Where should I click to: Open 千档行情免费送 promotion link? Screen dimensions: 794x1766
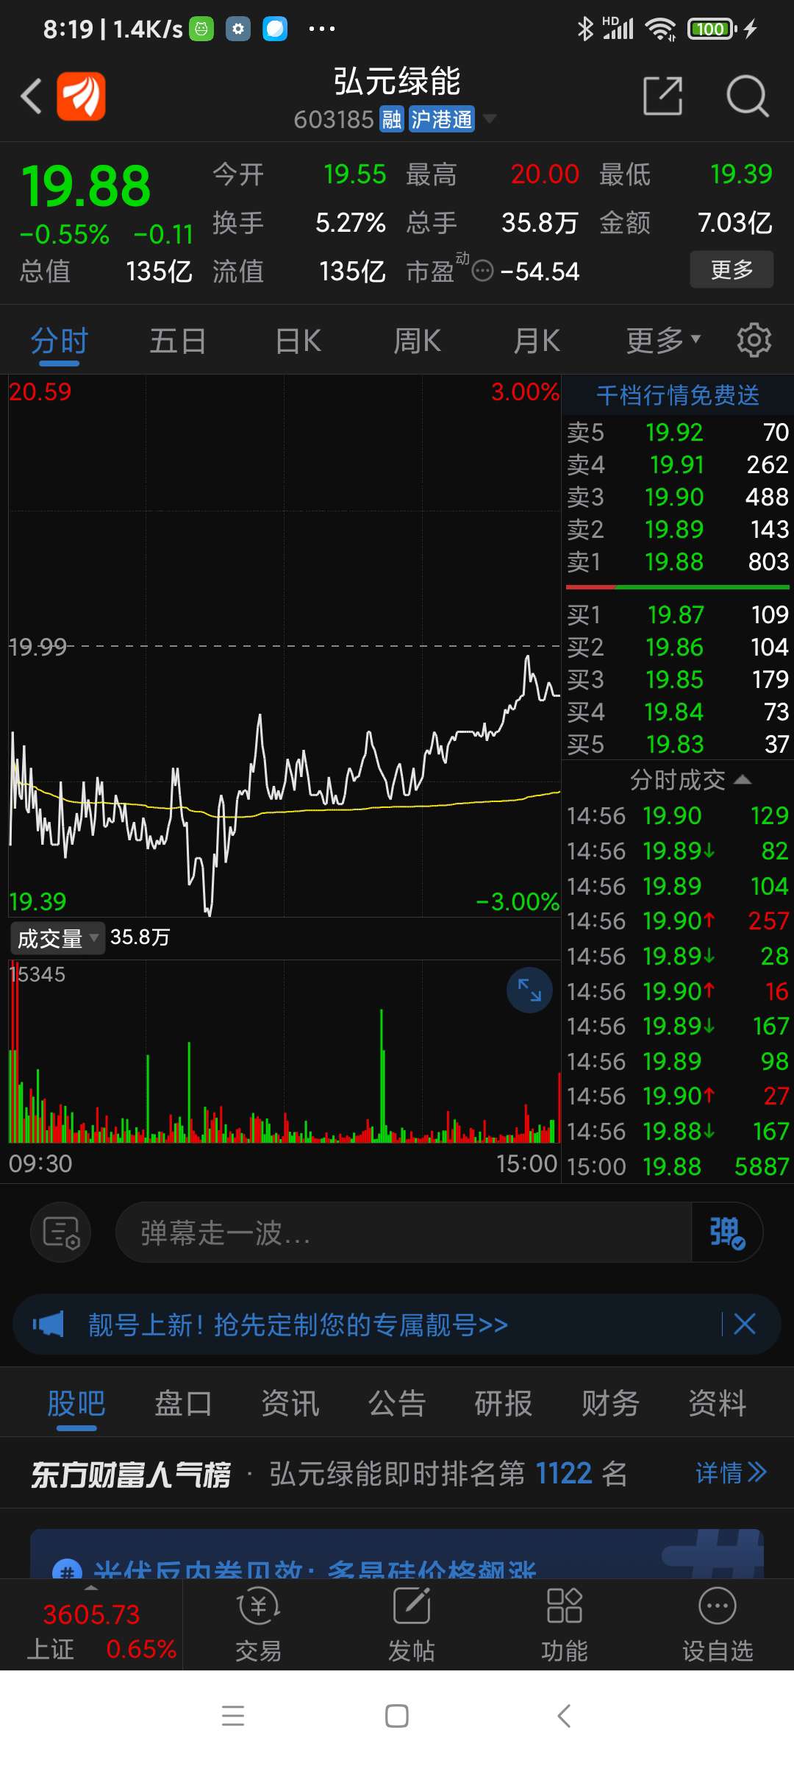[x=678, y=395]
